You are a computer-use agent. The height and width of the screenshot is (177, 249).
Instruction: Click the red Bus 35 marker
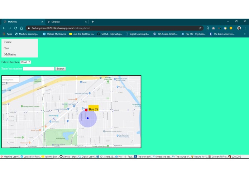click(x=86, y=110)
